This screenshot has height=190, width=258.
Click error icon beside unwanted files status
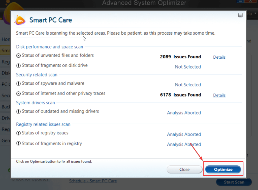(18, 56)
